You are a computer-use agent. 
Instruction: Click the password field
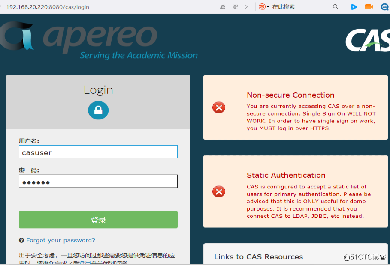click(x=98, y=181)
